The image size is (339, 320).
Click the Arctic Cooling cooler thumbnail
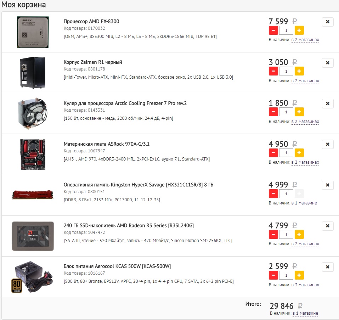[33, 113]
